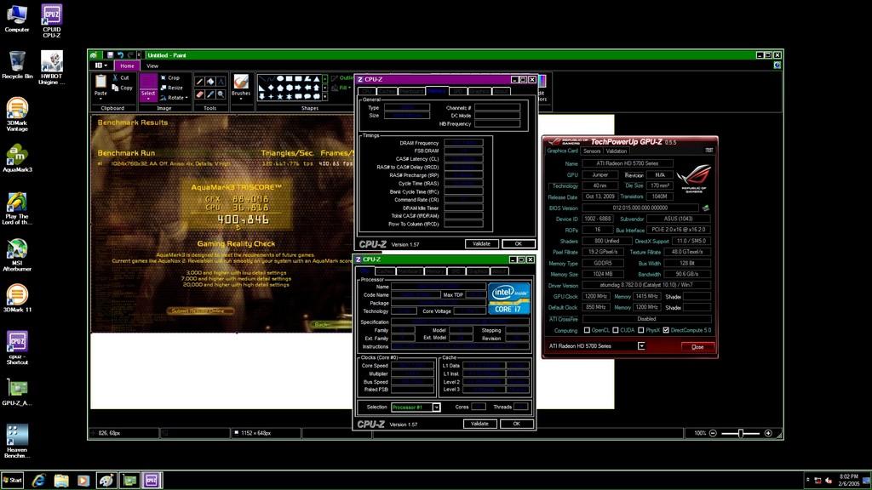Click BIOS Version field in GPU-Z

640,208
